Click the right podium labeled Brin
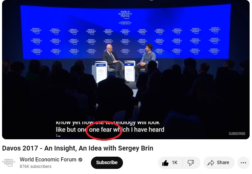 point(129,71)
